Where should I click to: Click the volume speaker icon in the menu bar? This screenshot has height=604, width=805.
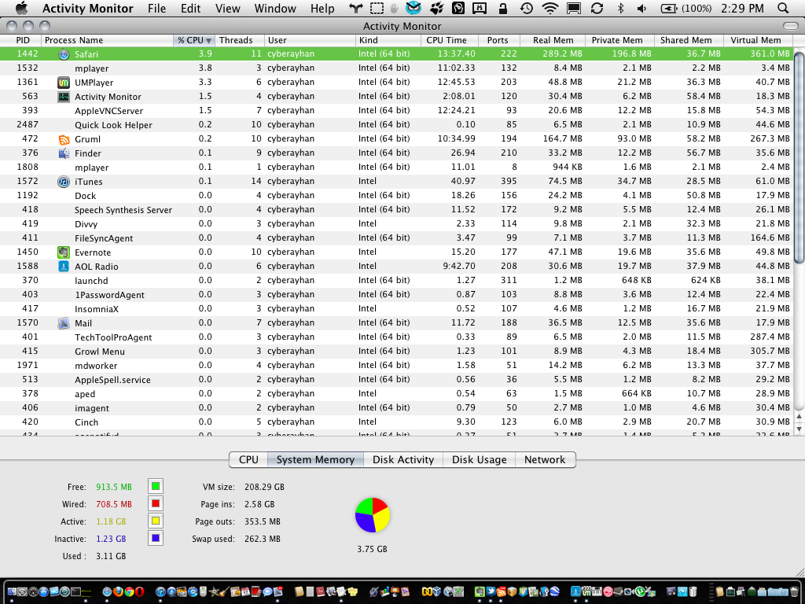tap(641, 8)
